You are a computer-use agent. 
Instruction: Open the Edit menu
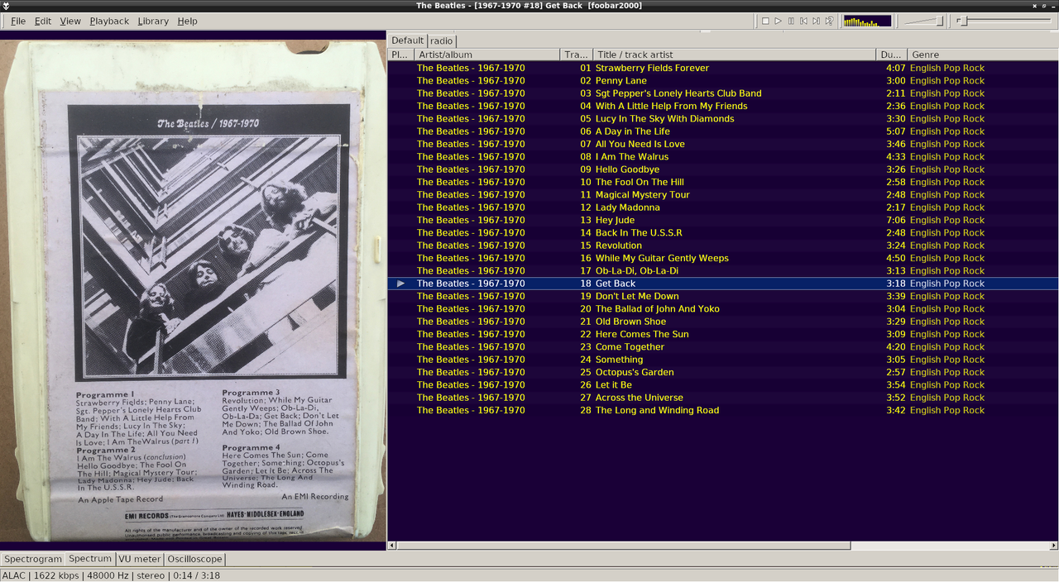[43, 21]
